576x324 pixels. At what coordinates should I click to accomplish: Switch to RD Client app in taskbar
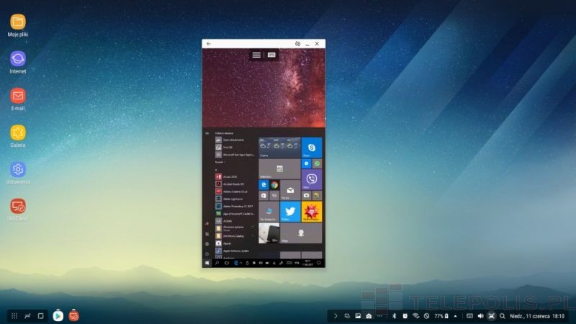(x=74, y=315)
